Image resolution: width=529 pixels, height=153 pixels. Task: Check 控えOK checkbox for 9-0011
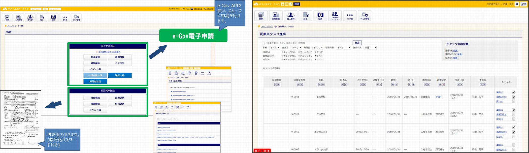(x=514, y=101)
